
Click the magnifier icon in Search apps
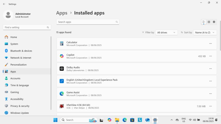tap(117, 22)
